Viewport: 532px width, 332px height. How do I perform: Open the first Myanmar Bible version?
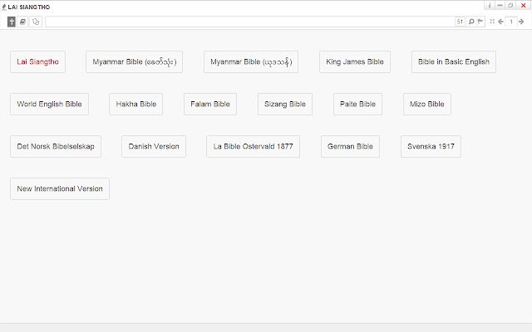click(x=134, y=61)
